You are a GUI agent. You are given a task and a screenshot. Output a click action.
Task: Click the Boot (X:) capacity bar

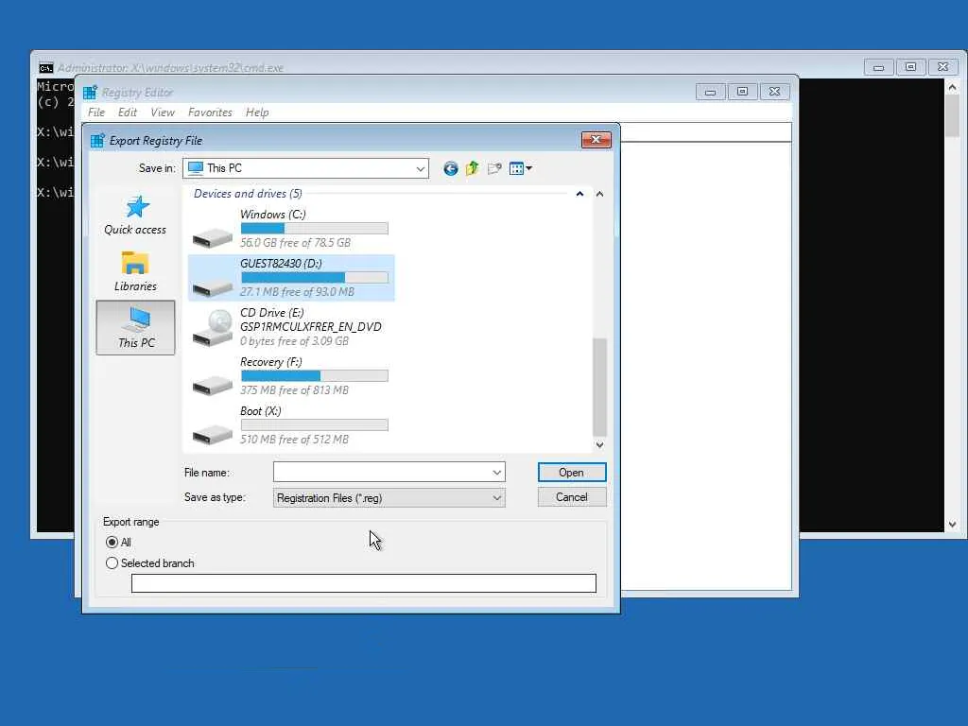click(x=314, y=424)
